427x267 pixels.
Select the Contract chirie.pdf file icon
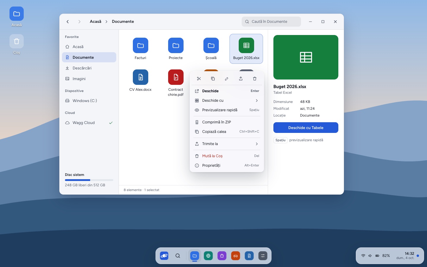coord(176,77)
